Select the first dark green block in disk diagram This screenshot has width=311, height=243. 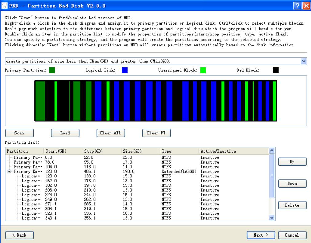[x=40, y=101]
